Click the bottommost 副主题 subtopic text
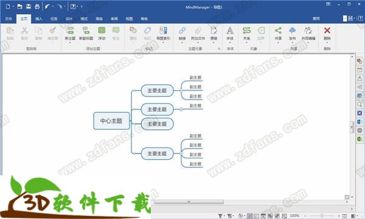Image resolution: width=365 pixels, height=219 pixels. [195, 164]
